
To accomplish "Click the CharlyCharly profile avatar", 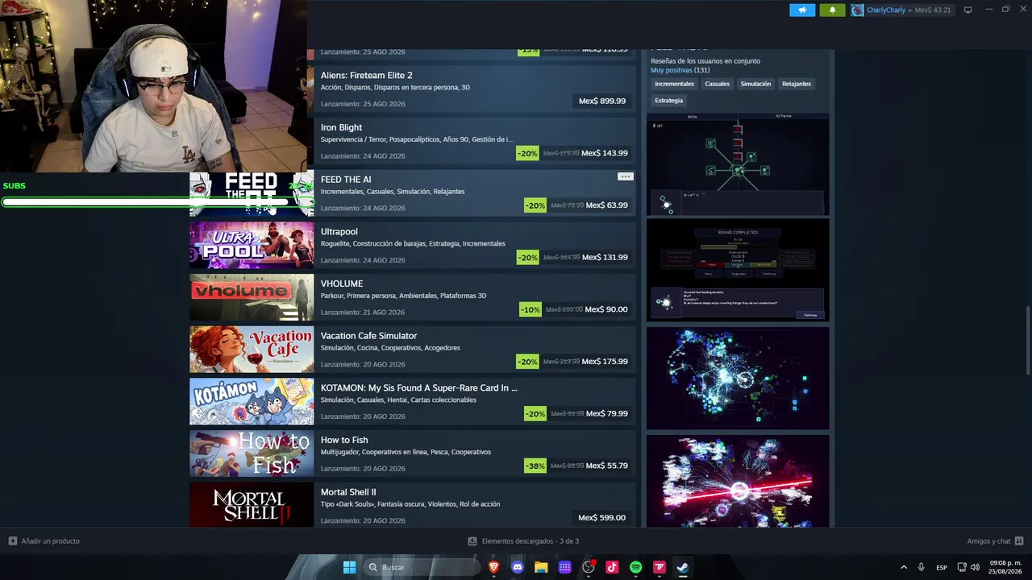I will pos(857,10).
